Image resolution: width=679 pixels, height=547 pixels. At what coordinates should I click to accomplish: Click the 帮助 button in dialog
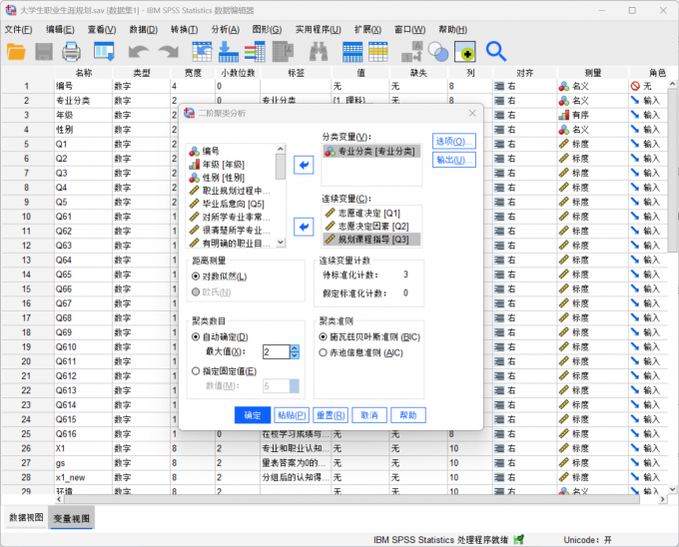(408, 415)
